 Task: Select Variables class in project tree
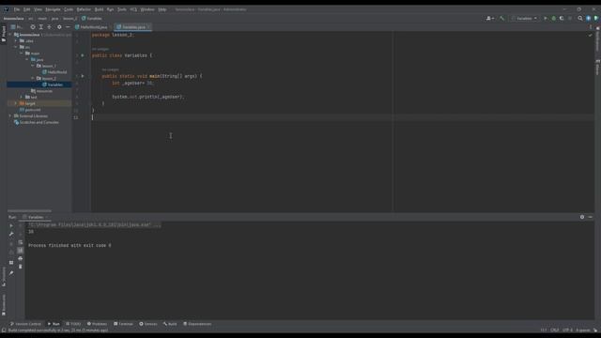pos(53,84)
